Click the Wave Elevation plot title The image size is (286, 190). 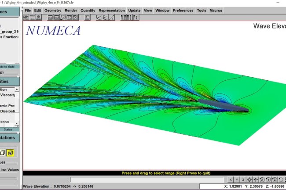270,26
